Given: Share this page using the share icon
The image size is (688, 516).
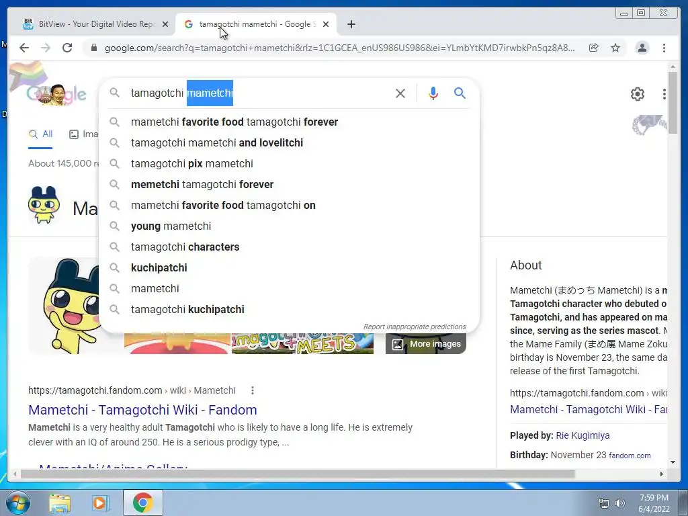Looking at the screenshot, I should 594,48.
